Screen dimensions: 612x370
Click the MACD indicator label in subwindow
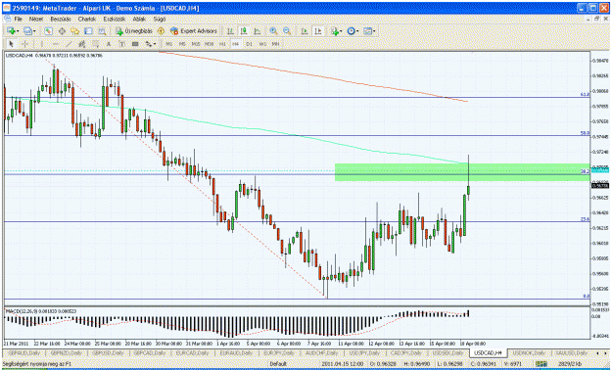pyautogui.click(x=40, y=311)
